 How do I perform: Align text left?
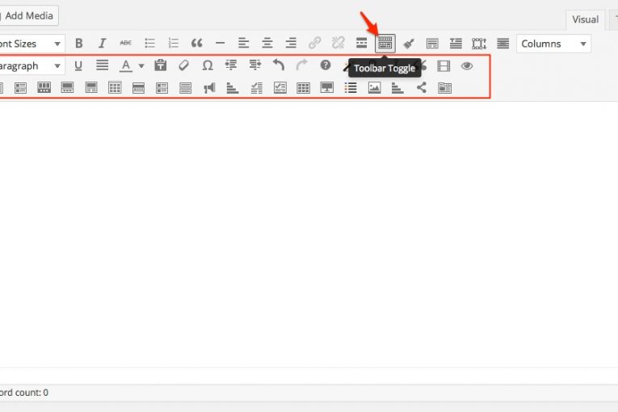point(244,43)
